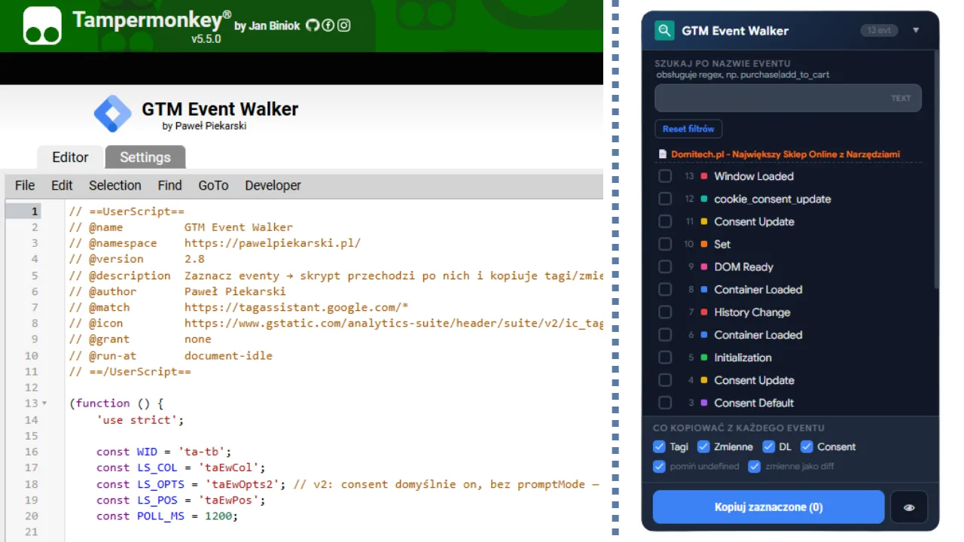
Task: Click the 'History Change' event name
Action: [752, 312]
